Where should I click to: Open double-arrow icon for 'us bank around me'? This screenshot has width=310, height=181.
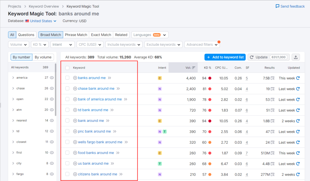point(112,163)
